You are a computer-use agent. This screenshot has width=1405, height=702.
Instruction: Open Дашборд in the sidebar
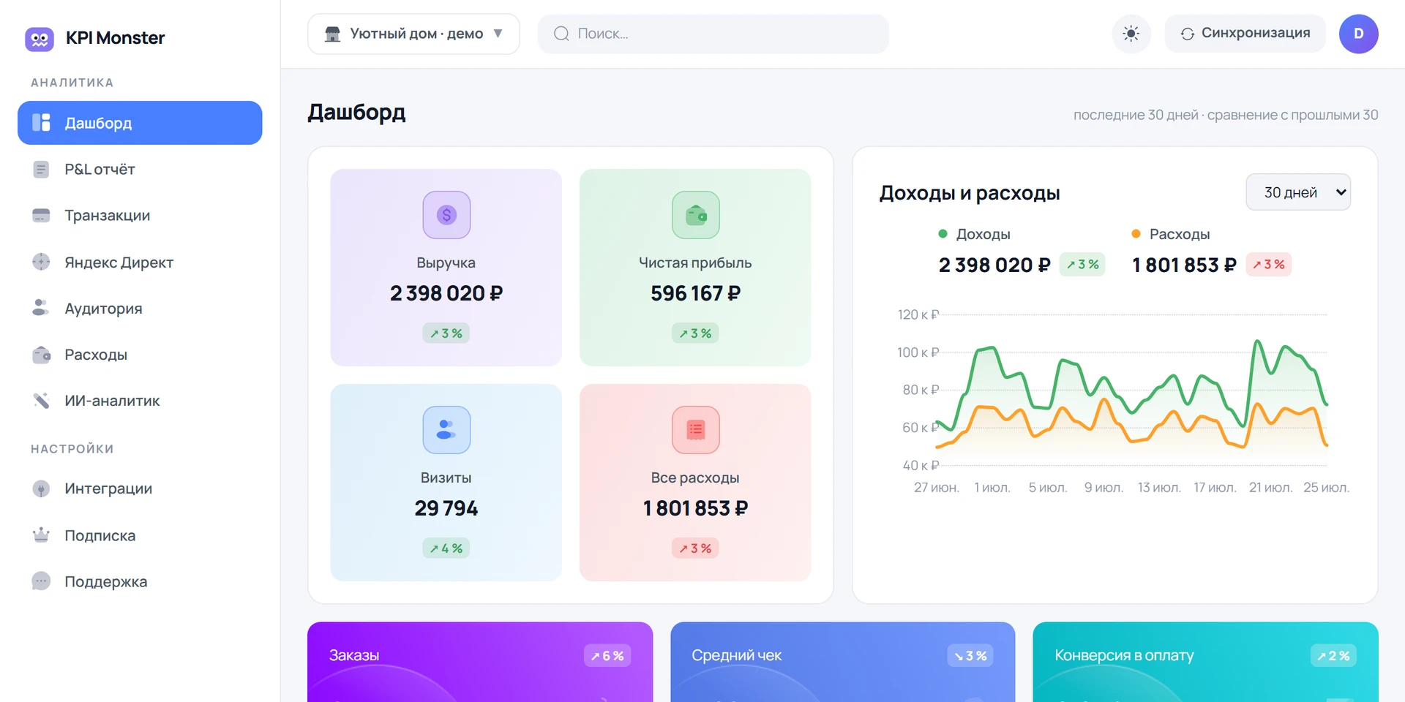pyautogui.click(x=140, y=123)
